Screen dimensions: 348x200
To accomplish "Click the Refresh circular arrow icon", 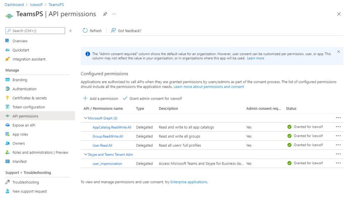I will click(85, 31).
